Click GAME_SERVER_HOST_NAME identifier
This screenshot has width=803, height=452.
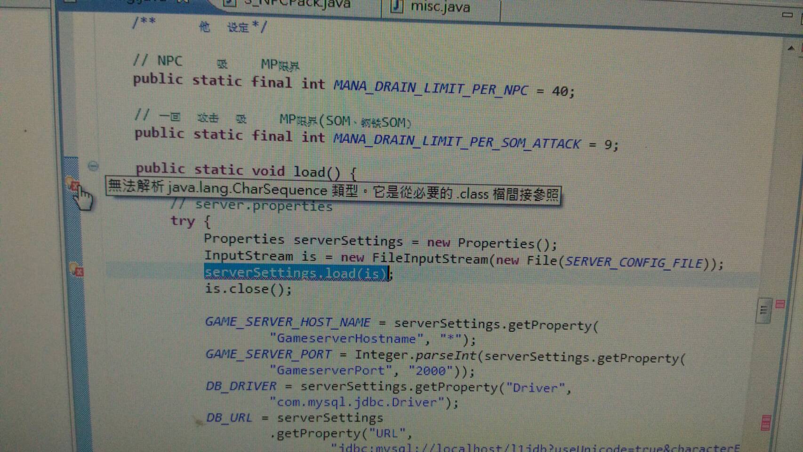(288, 322)
